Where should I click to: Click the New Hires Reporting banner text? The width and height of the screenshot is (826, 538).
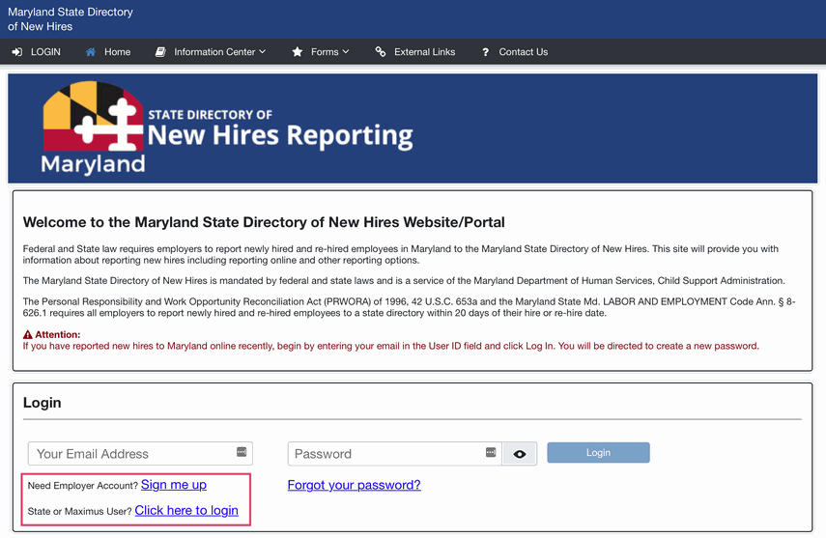[x=280, y=136]
